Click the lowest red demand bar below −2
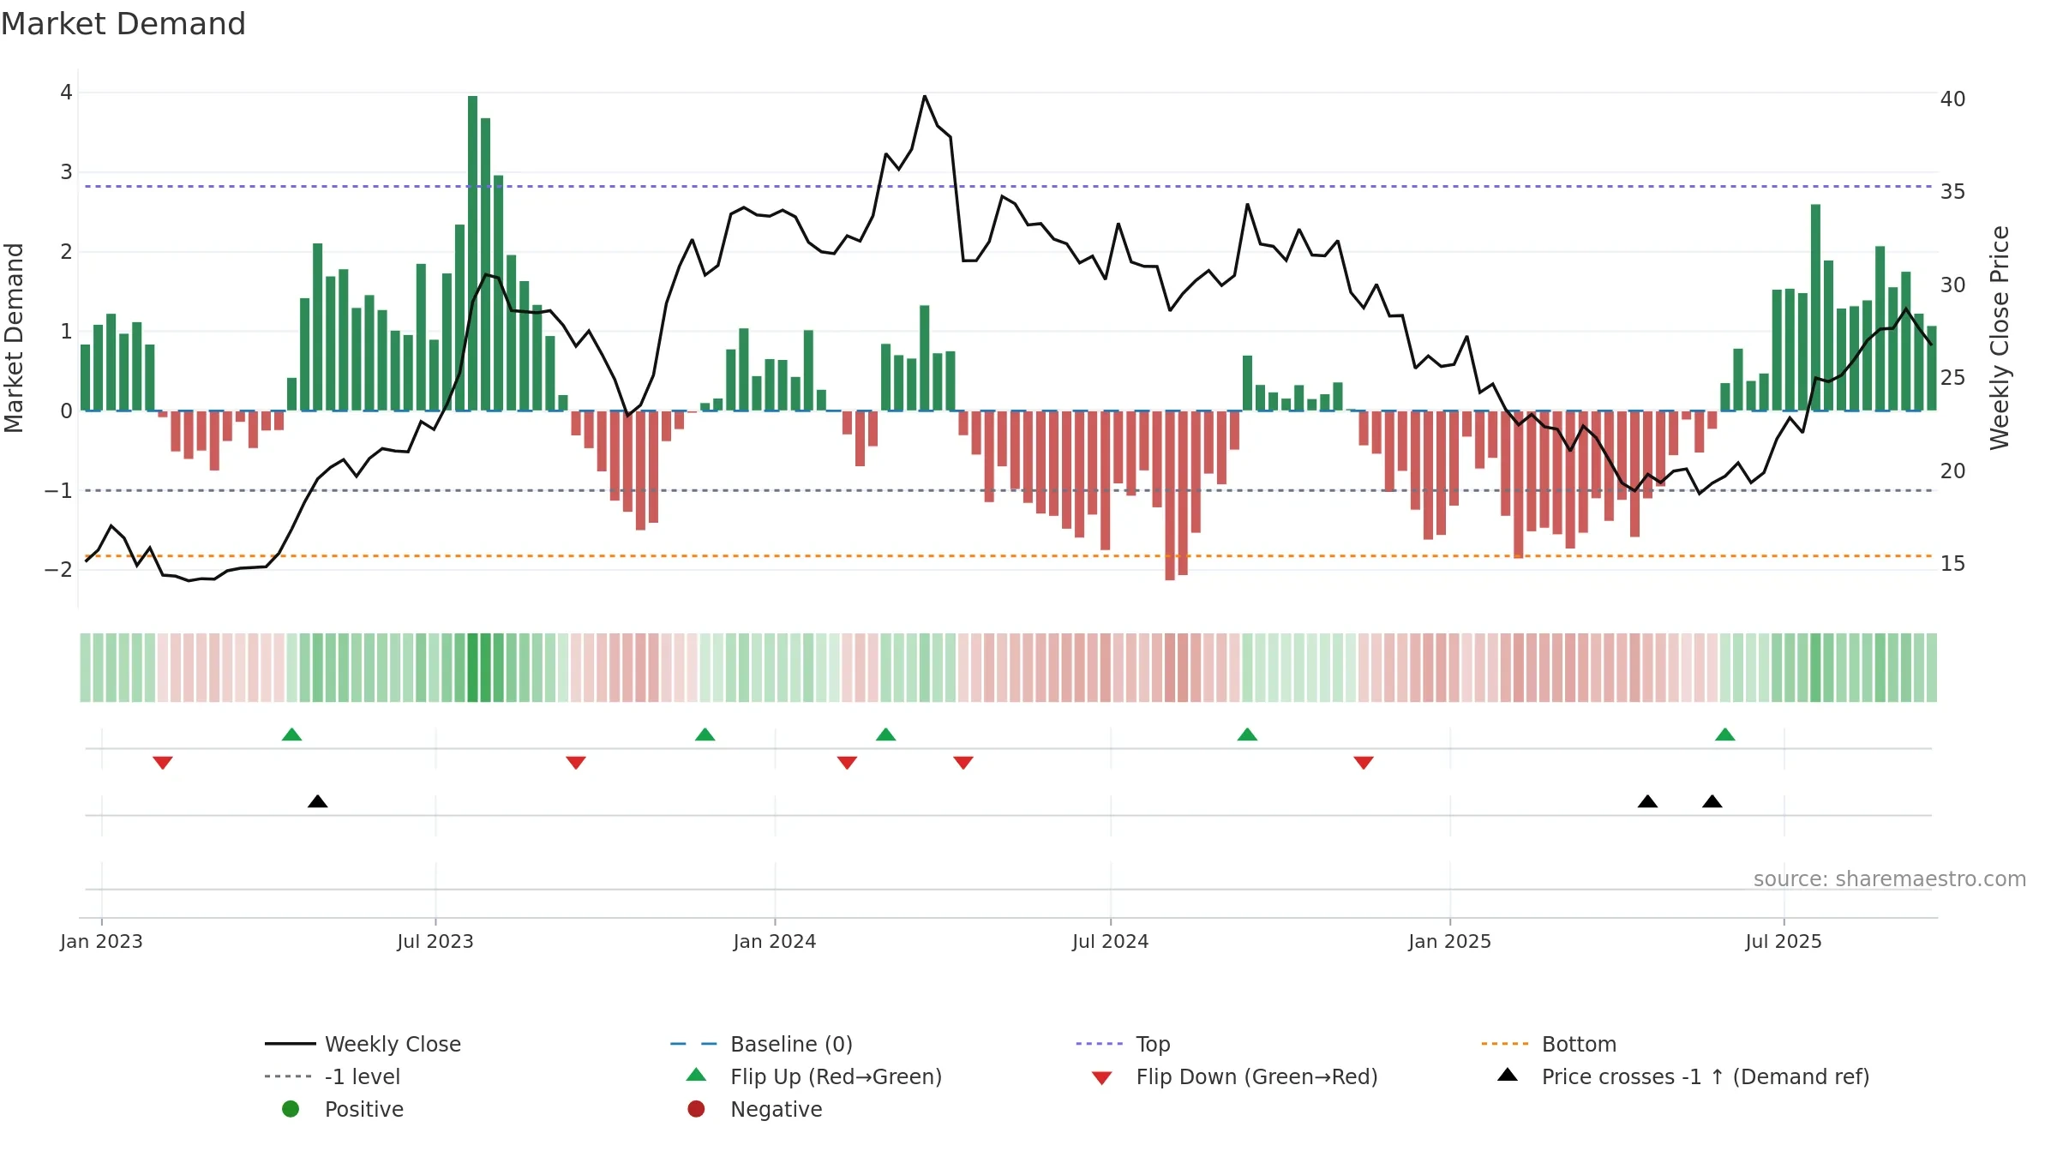The height and width of the screenshot is (1157, 2057). tap(1170, 495)
